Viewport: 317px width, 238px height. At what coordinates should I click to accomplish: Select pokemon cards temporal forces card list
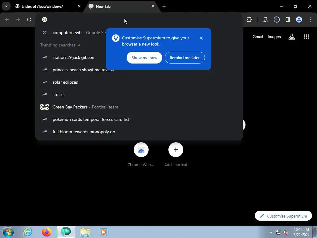click(139, 119)
